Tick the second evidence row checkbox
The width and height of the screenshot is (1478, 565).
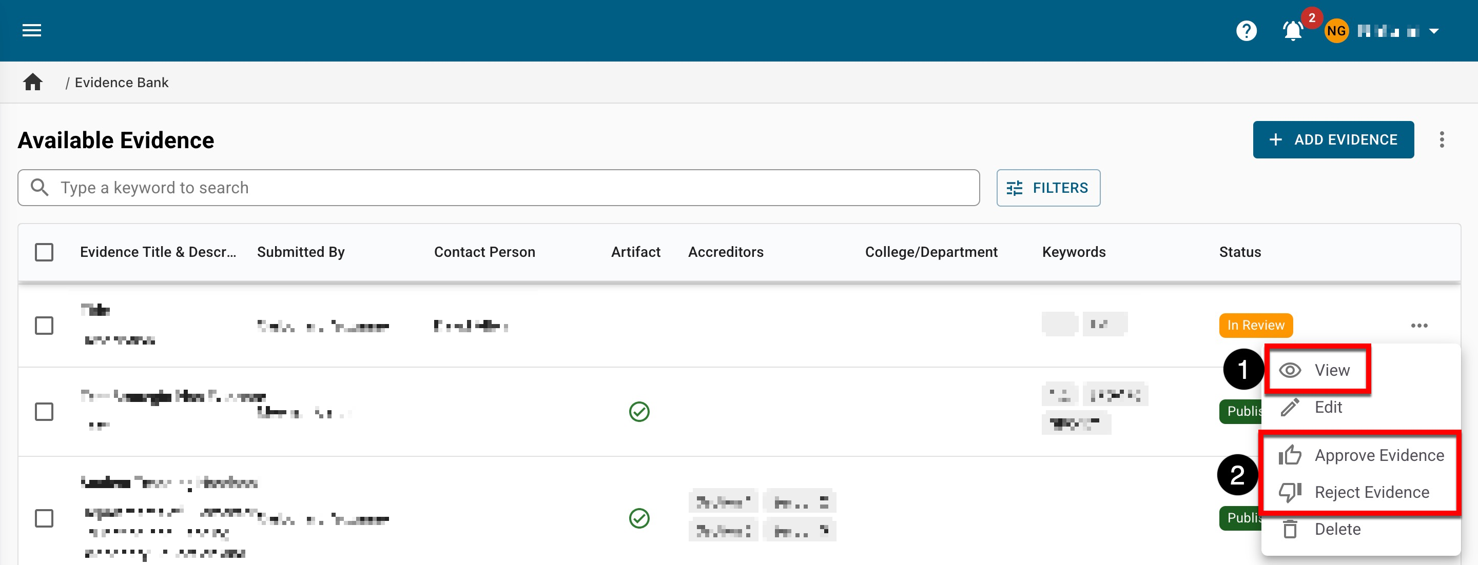(x=44, y=411)
